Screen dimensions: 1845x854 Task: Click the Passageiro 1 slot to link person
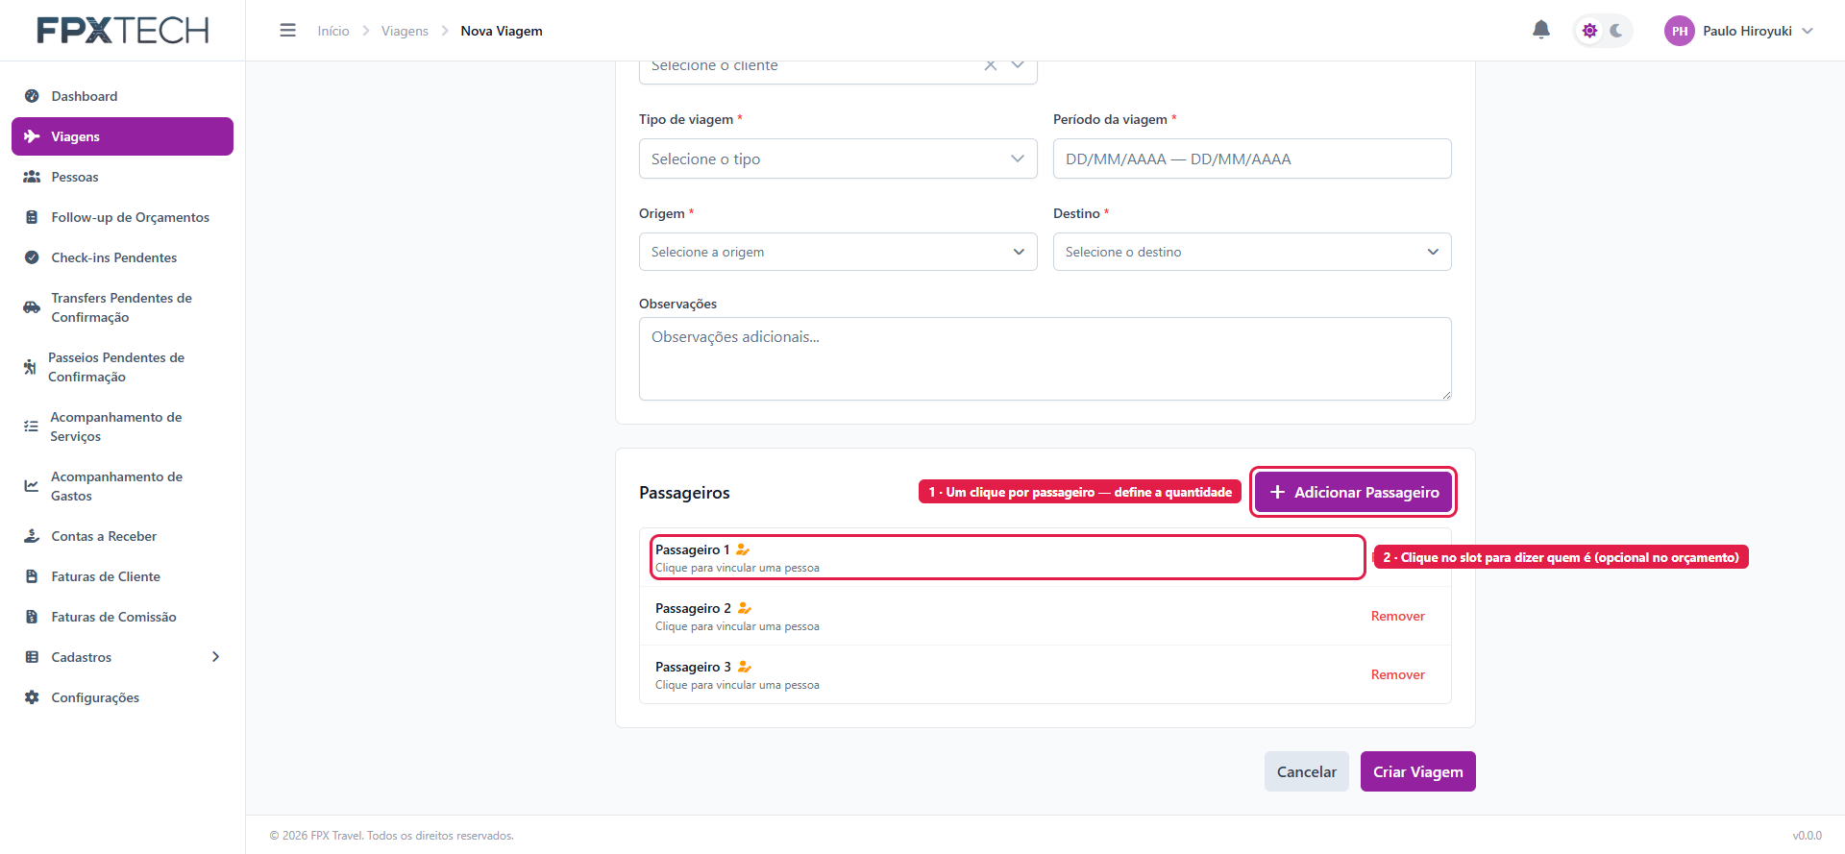pos(1007,557)
